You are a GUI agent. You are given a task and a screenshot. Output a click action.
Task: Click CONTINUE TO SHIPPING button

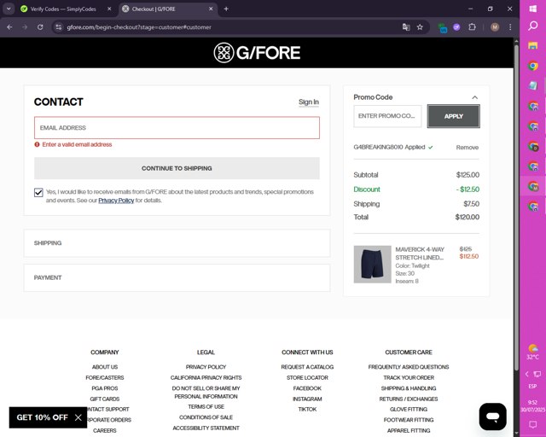177,168
